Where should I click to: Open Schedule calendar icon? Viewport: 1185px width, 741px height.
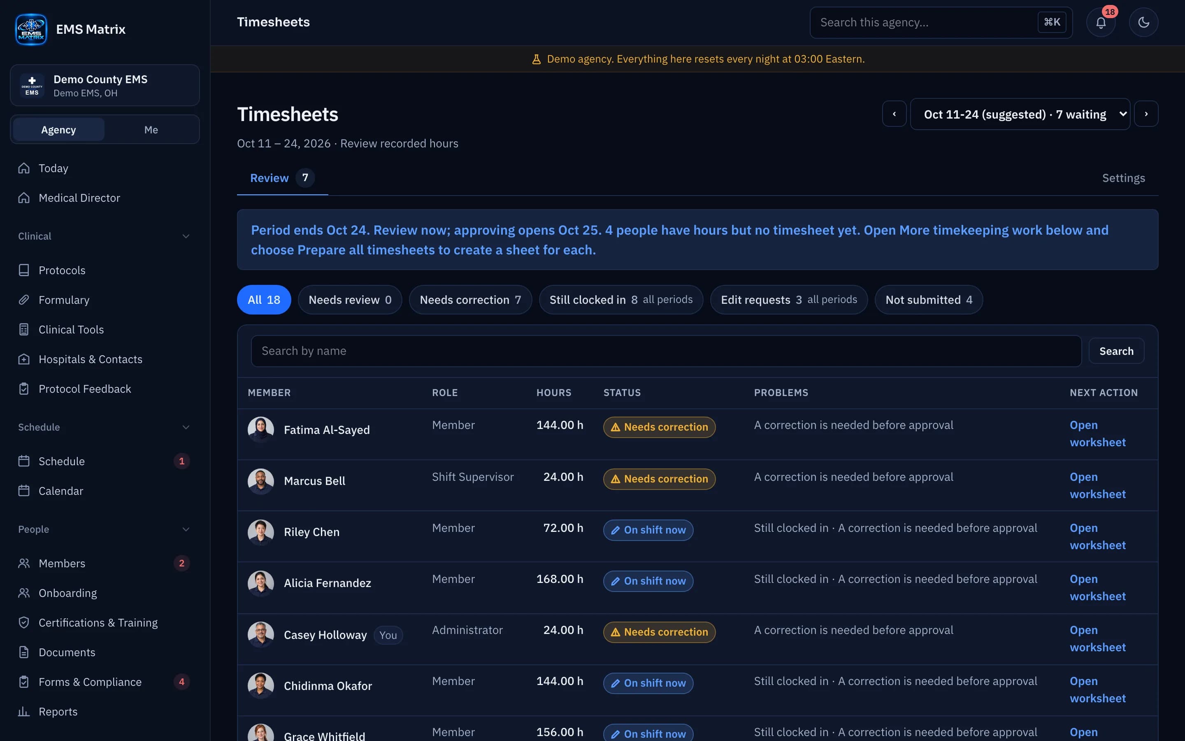[24, 461]
